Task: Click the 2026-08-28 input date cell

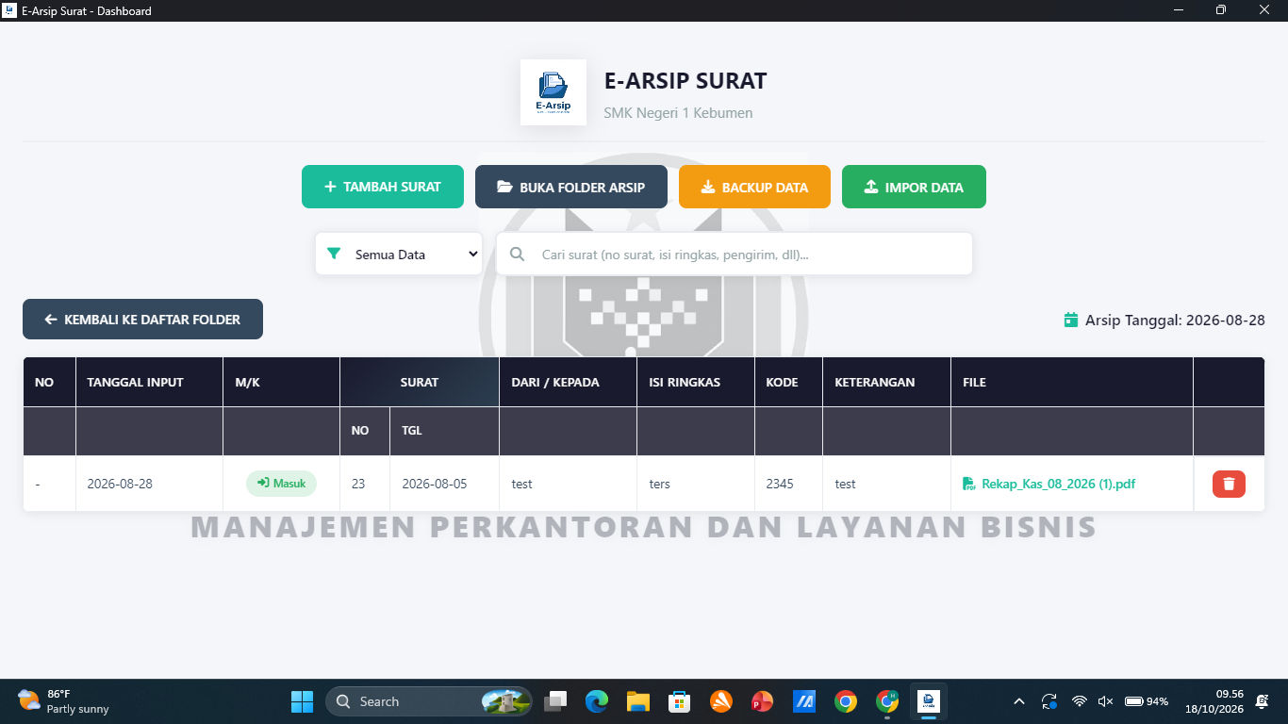Action: [149, 484]
